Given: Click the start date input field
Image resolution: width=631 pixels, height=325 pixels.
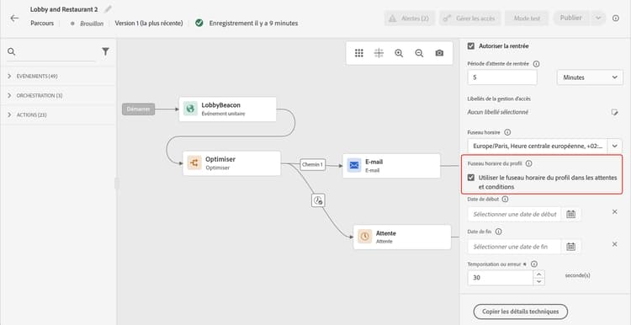Looking at the screenshot, I should pyautogui.click(x=514, y=214).
